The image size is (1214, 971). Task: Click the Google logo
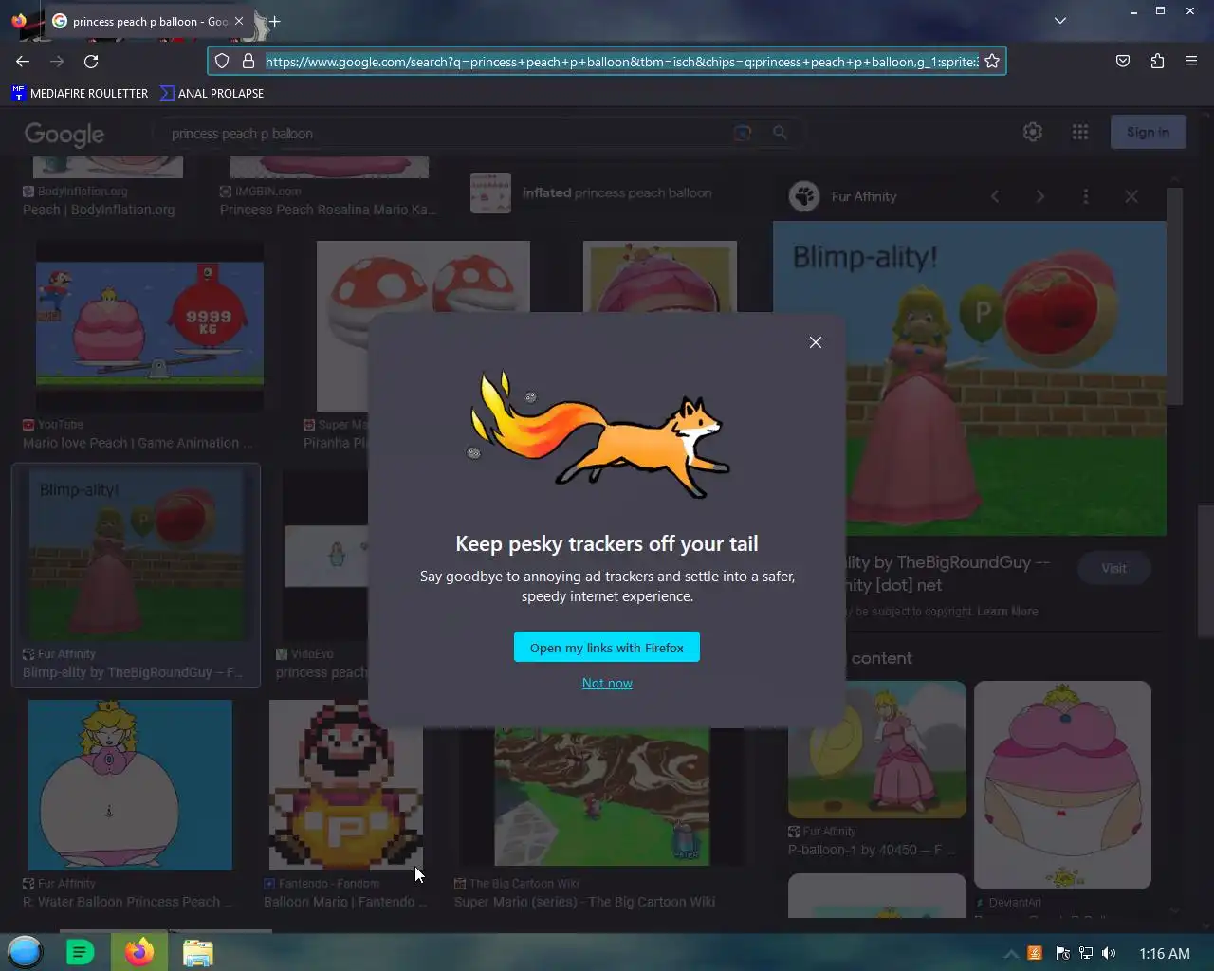pyautogui.click(x=64, y=135)
